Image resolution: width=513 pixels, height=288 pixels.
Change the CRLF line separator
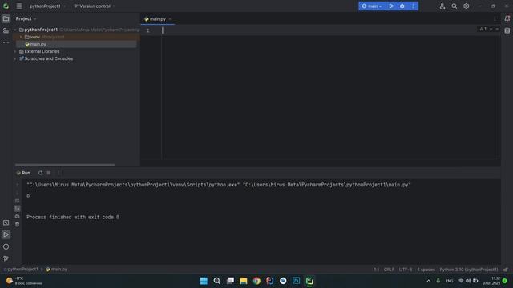pyautogui.click(x=389, y=270)
